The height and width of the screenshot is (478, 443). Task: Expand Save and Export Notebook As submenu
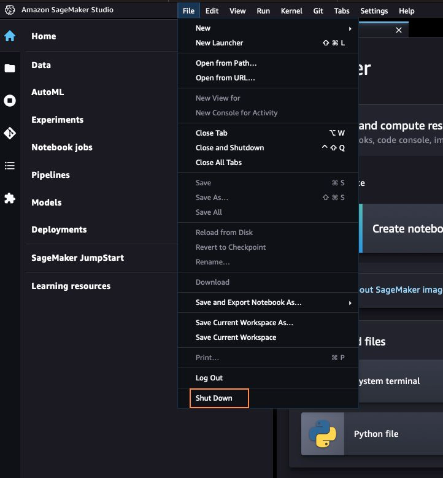click(350, 303)
